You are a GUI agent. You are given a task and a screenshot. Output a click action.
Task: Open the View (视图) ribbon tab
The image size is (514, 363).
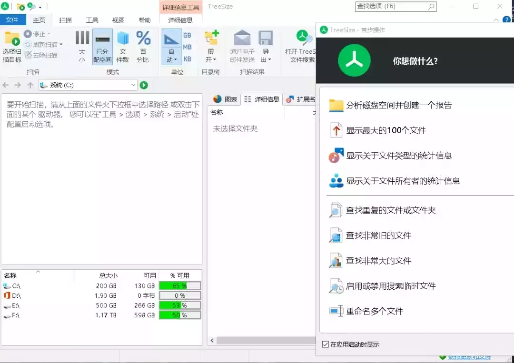118,20
